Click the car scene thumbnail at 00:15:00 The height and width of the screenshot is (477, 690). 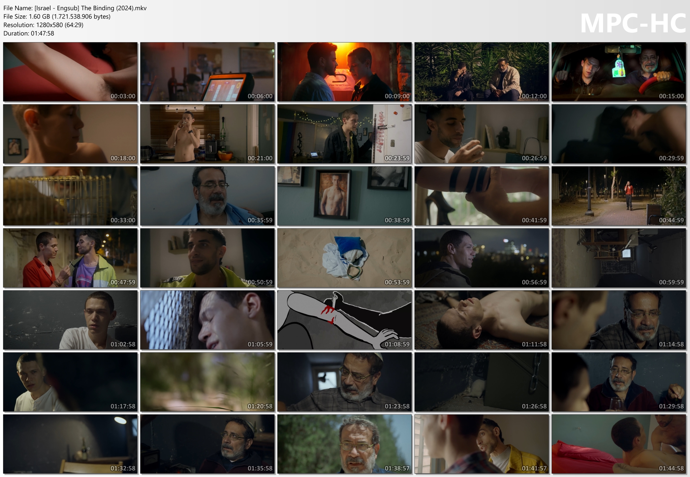click(x=619, y=72)
